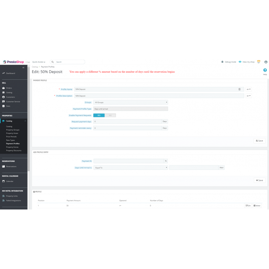Set Enable Payment Requests to YES
The width and height of the screenshot is (269, 269).
(99, 115)
